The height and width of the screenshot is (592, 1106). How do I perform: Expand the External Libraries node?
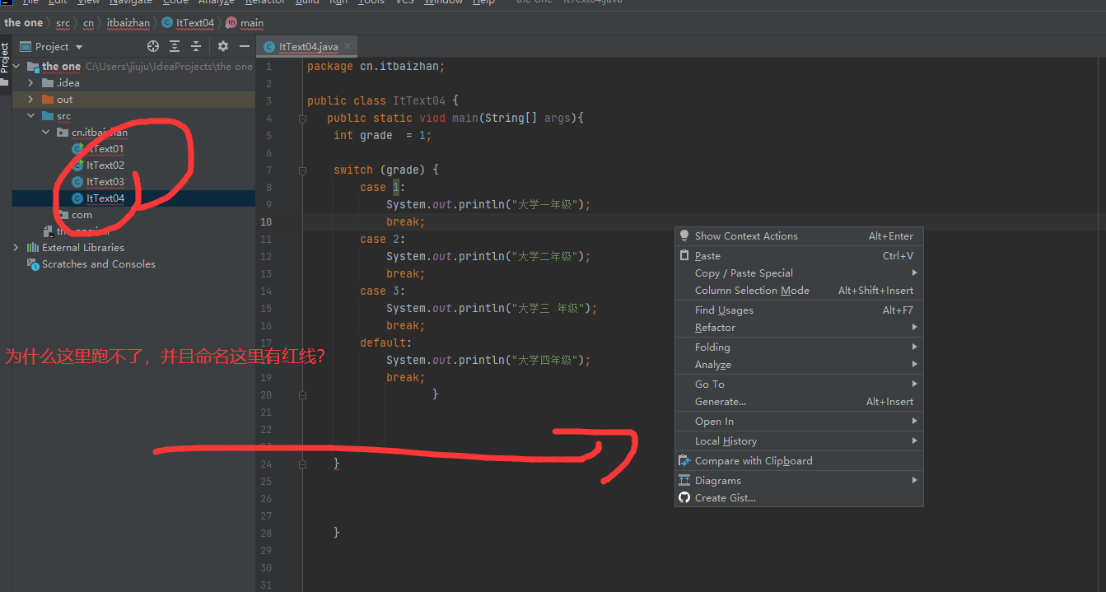coord(16,247)
